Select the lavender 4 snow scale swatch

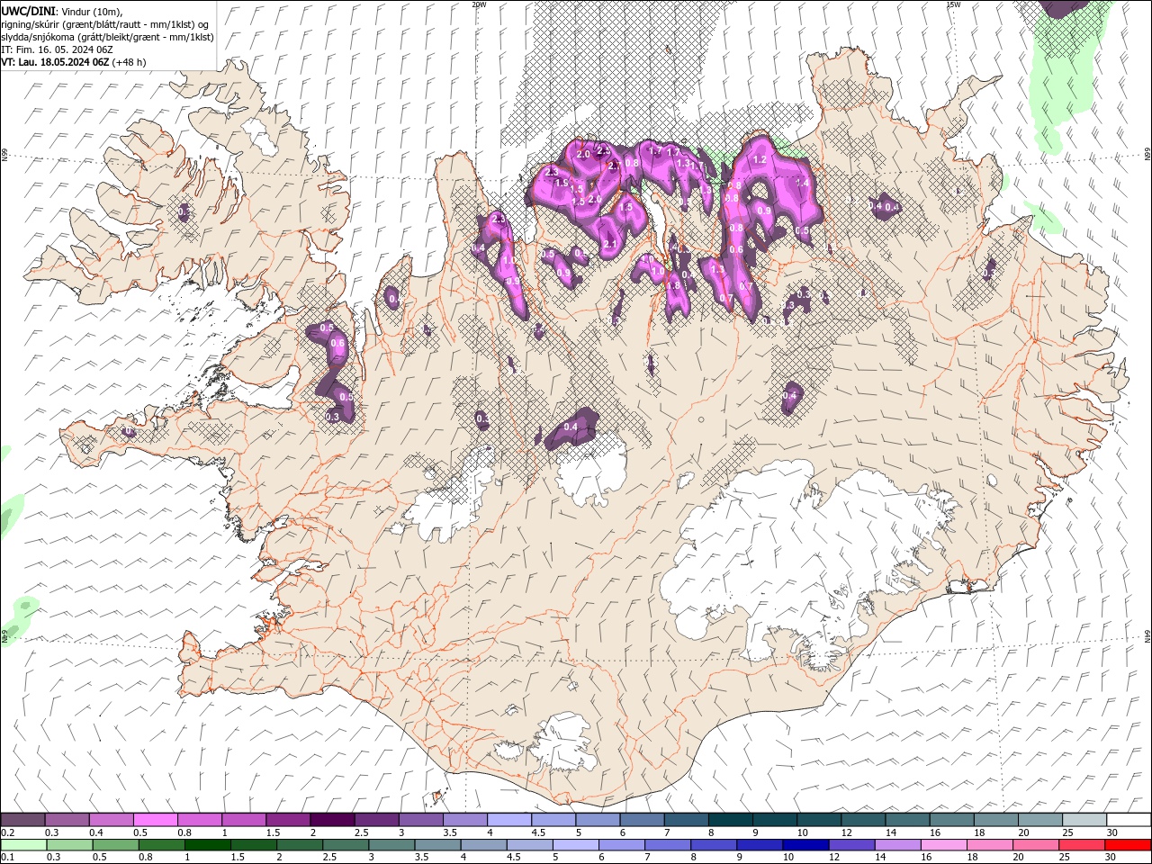tap(509, 820)
